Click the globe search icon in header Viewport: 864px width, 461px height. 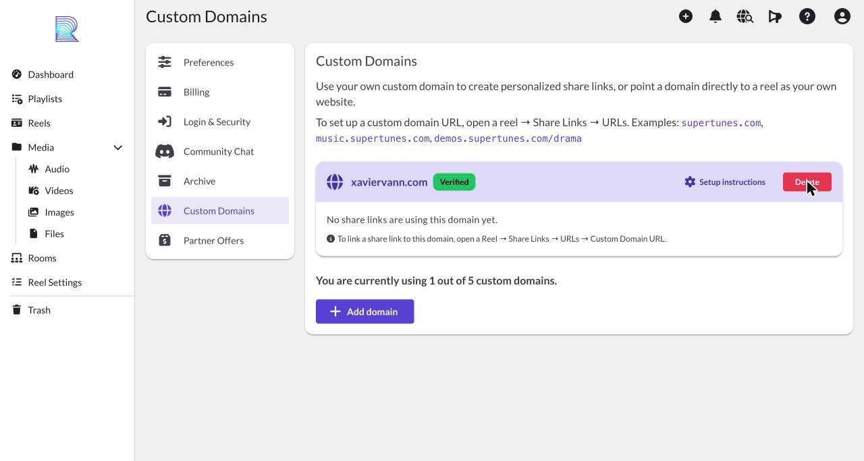pyautogui.click(x=745, y=16)
